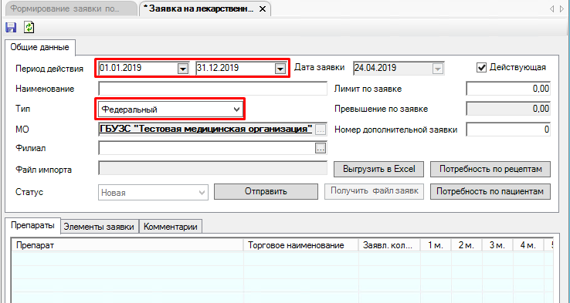Open calendar dropdown for end date 31.12.2019
This screenshot has width=570, height=303.
(x=280, y=68)
